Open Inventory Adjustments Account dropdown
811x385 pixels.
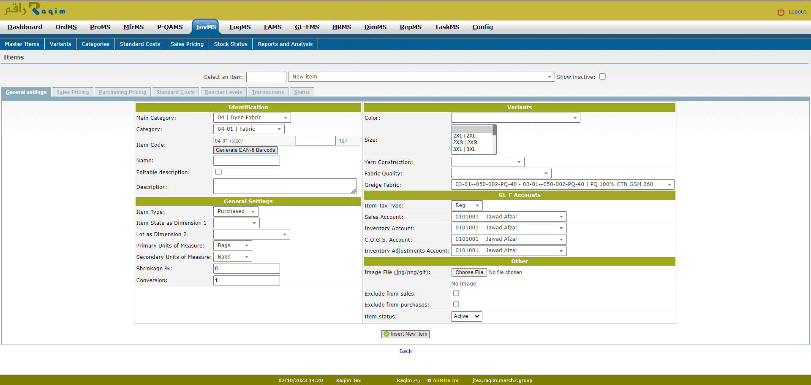tap(509, 250)
